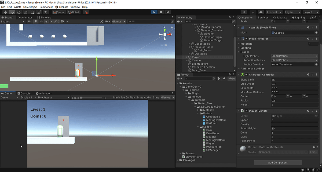This screenshot has height=172, width=322.
Task: Click the Add Component button
Action: point(278,162)
